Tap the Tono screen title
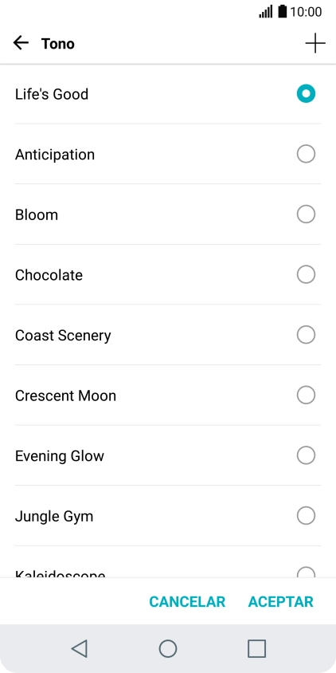 coord(58,43)
